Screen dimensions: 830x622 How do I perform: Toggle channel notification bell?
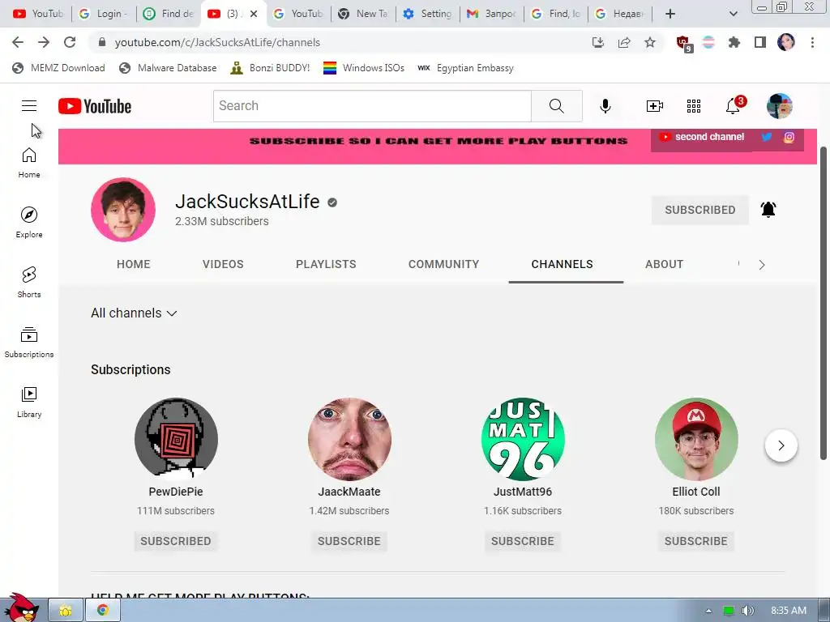(x=768, y=210)
